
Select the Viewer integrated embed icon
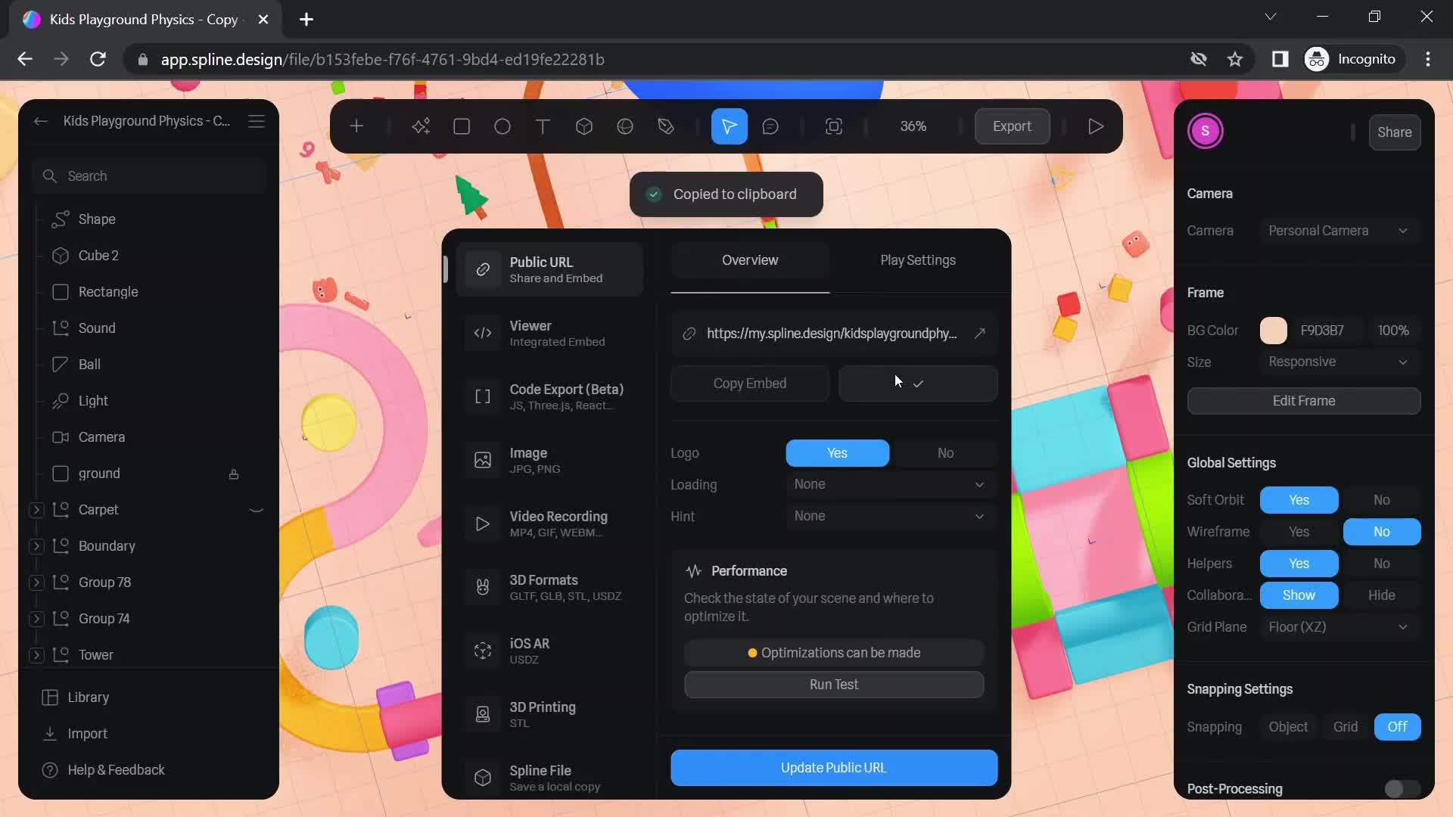(x=483, y=332)
